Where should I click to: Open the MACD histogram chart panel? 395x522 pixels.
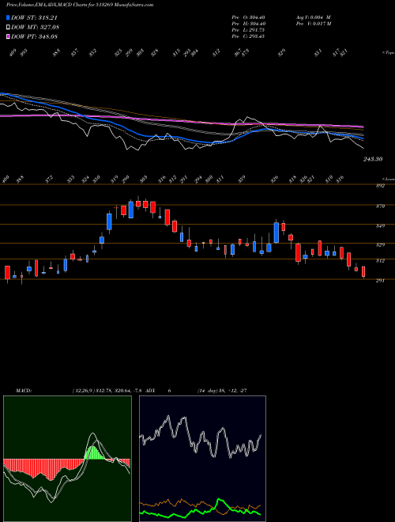[67, 459]
